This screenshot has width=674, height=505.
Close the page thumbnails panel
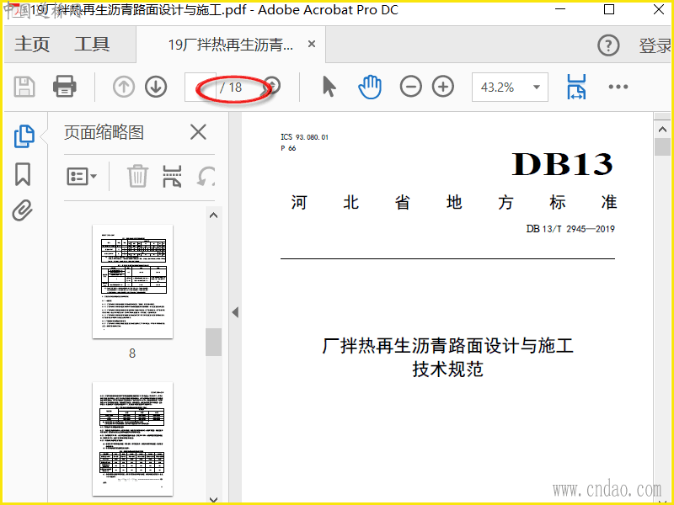tap(198, 132)
